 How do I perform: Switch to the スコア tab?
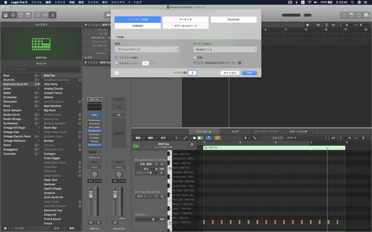[x=235, y=131]
